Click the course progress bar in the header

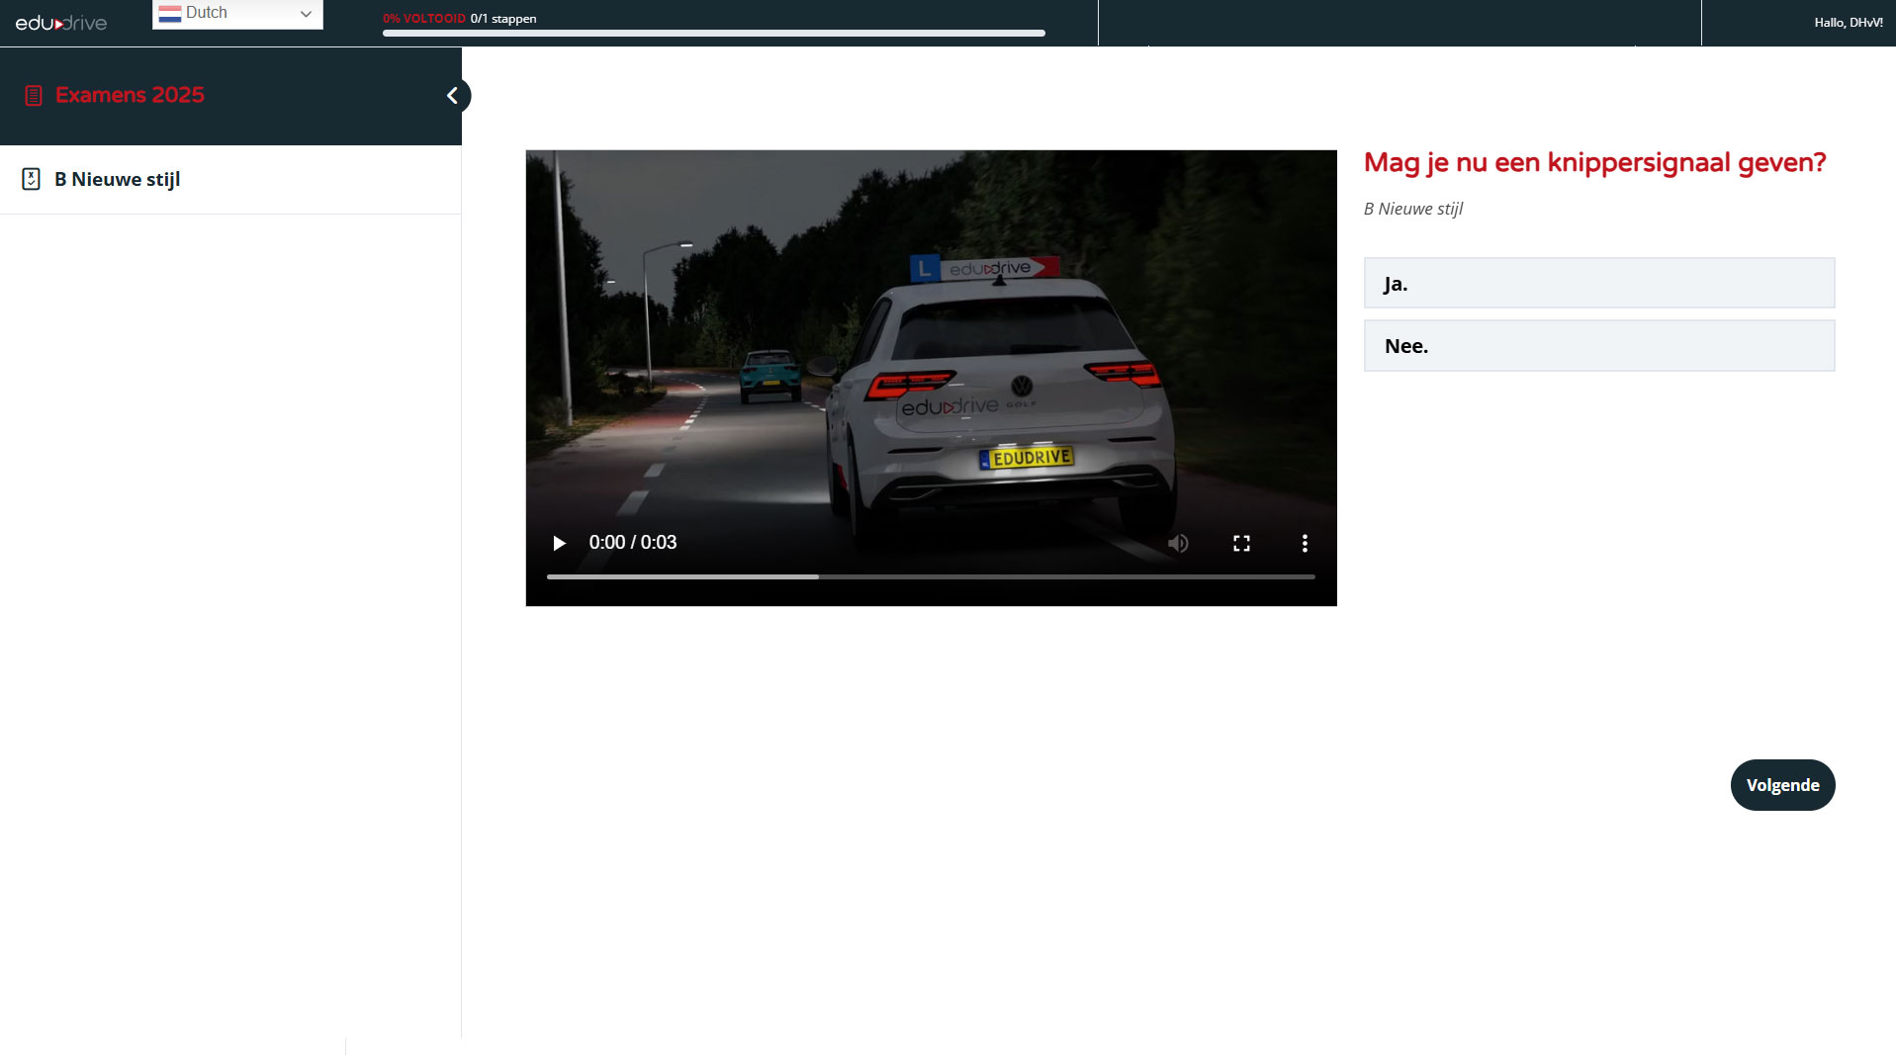713,34
